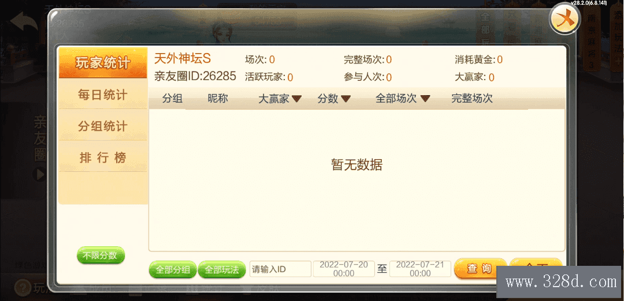Toggle the 不限分数 filter button
The width and height of the screenshot is (624, 301).
pyautogui.click(x=101, y=255)
